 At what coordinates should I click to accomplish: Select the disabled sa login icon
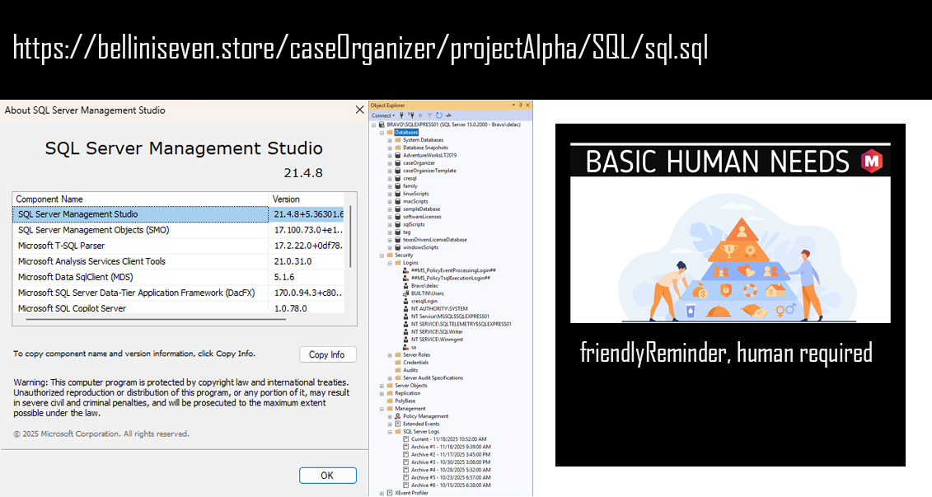click(x=405, y=347)
